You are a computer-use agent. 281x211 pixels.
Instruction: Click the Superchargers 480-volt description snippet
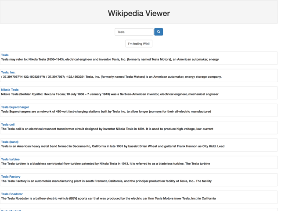pyautogui.click(x=106, y=112)
